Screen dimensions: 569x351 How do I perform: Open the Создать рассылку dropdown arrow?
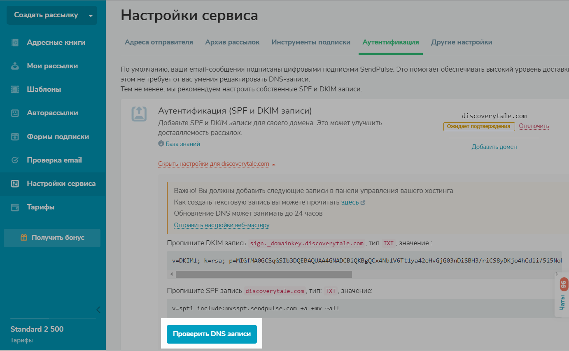(91, 15)
